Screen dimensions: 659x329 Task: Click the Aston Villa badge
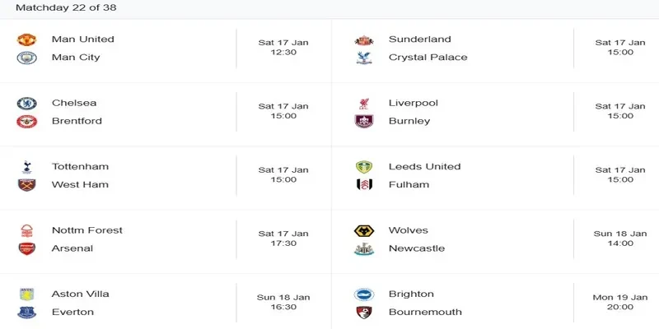pyautogui.click(x=26, y=294)
